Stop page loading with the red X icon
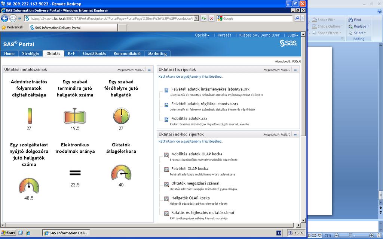Viewport: 383px width, 239px height. pos(212,18)
